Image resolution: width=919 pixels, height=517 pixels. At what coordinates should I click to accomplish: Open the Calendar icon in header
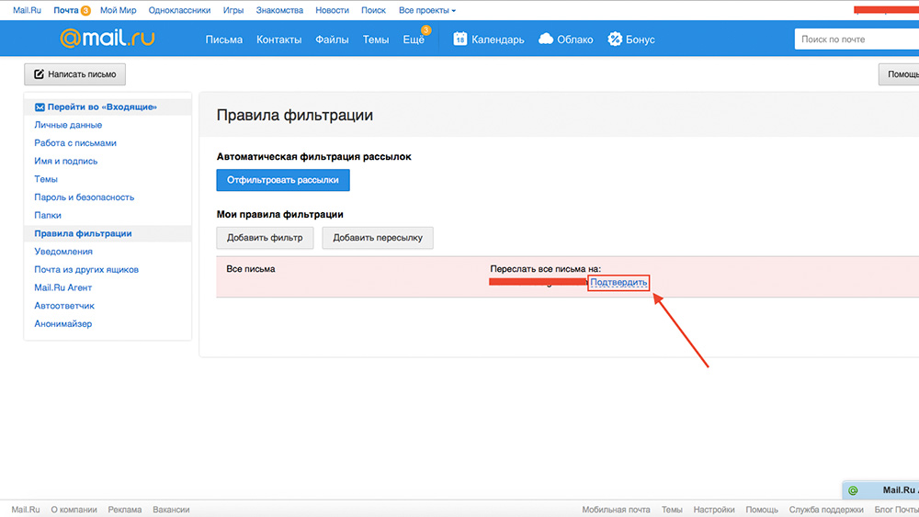point(460,39)
